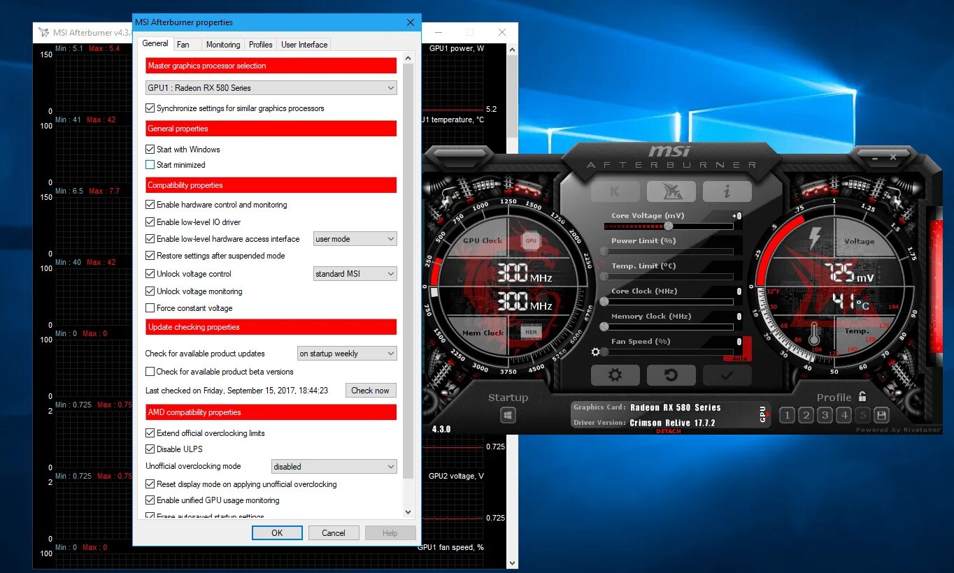Click the Core Clock slider handle
The width and height of the screenshot is (954, 573).
pos(604,302)
